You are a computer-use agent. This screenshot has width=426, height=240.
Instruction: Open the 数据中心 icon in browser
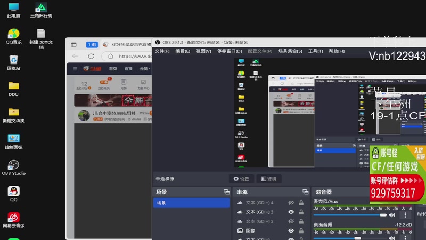click(143, 84)
